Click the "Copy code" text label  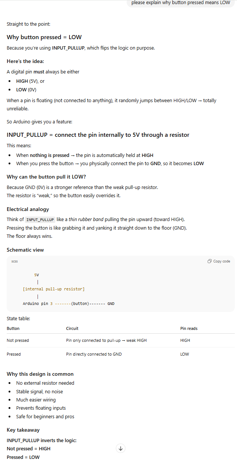coord(222,261)
